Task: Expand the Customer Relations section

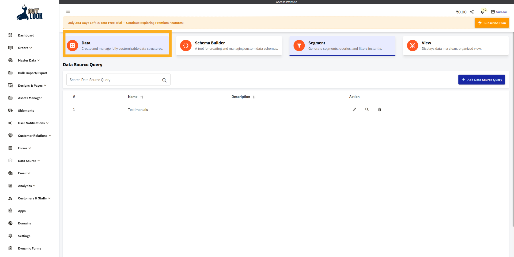Action: [x=32, y=136]
